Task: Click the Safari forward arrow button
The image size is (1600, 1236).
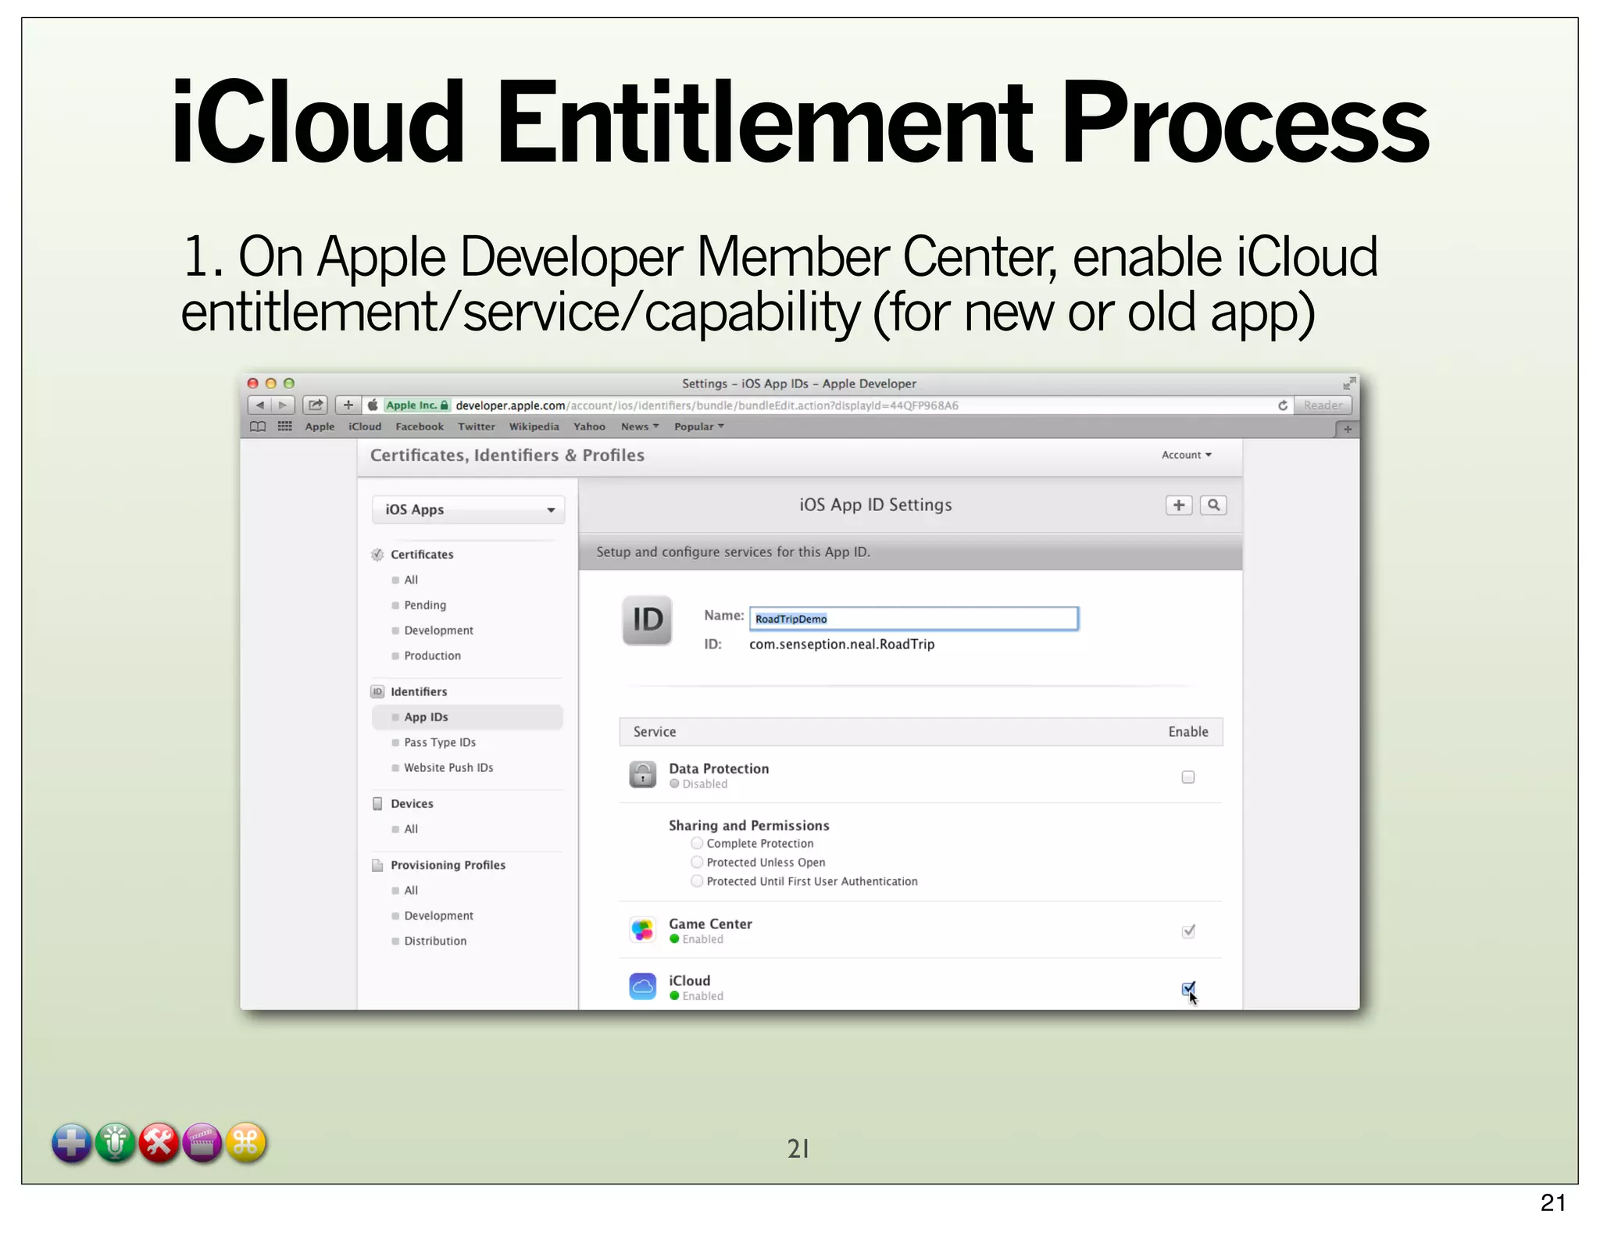Action: pyautogui.click(x=283, y=405)
